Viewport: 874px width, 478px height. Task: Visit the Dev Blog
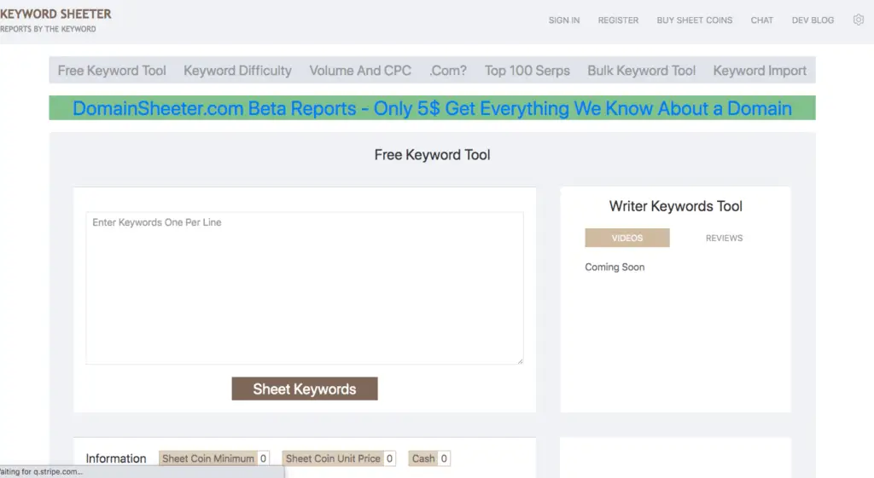(813, 20)
